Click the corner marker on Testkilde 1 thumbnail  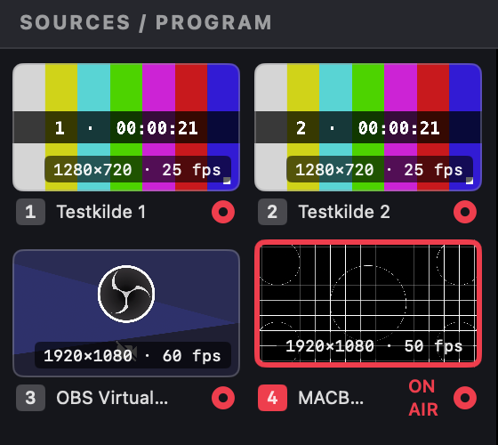227,181
